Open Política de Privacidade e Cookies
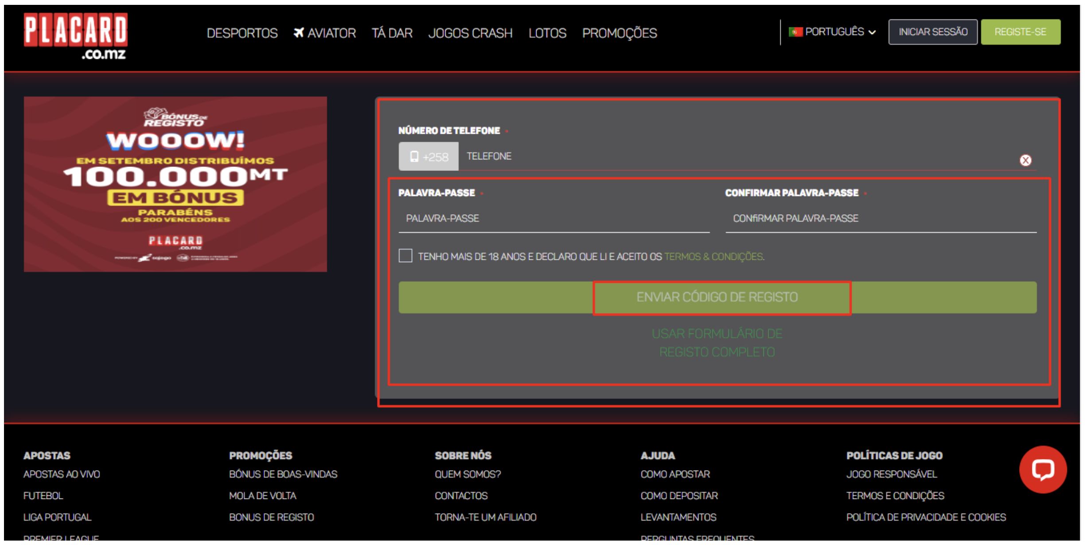The height and width of the screenshot is (545, 1086). point(926,518)
